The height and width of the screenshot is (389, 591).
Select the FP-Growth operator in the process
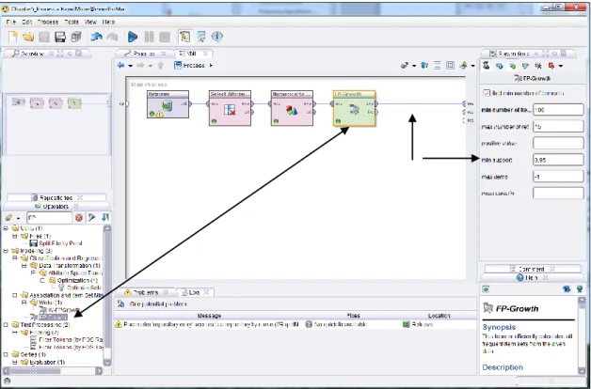coord(354,108)
